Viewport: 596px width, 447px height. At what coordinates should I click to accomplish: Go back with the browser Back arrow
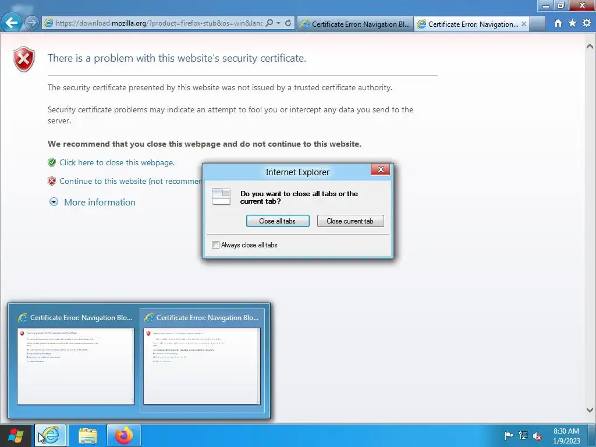[x=12, y=23]
